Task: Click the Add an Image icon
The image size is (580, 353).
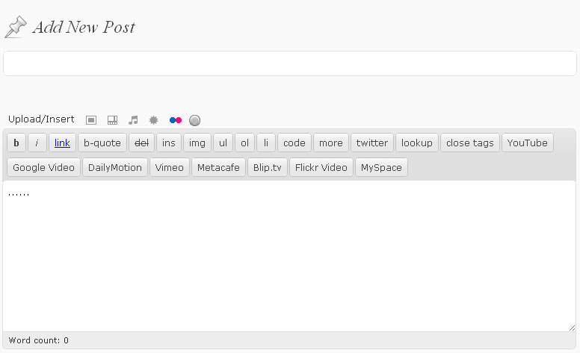Action: point(91,120)
